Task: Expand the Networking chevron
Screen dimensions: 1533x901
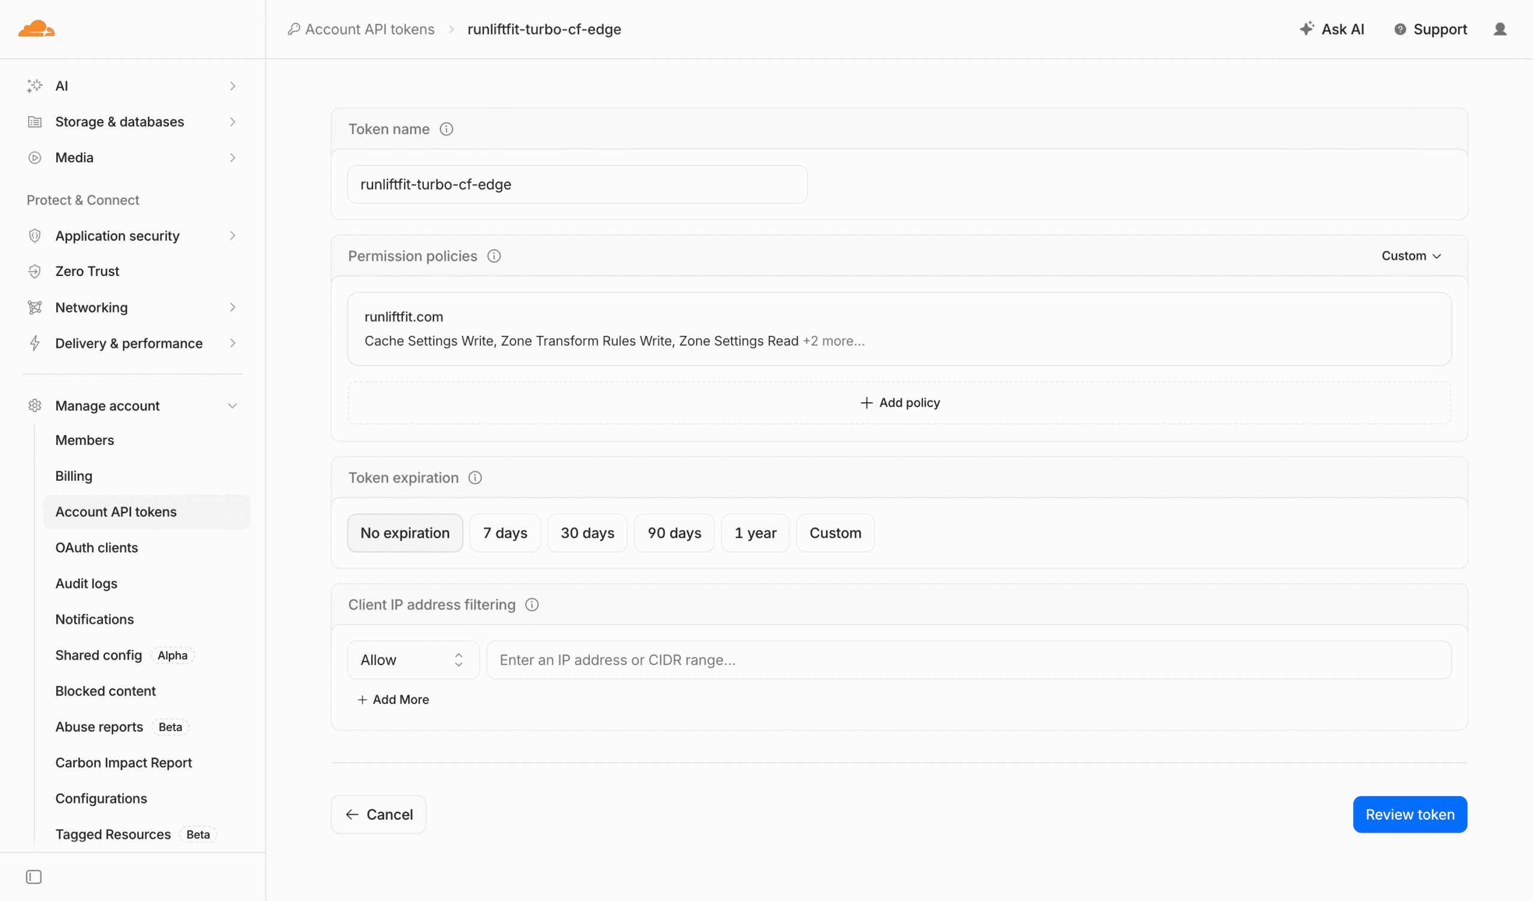Action: (232, 307)
